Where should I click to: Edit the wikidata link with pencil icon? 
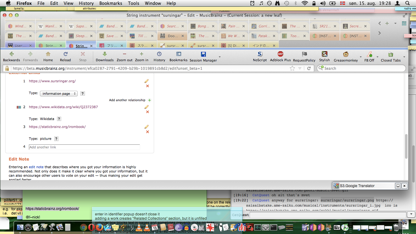(x=146, y=107)
